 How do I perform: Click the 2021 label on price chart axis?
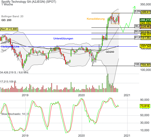[127, 95]
